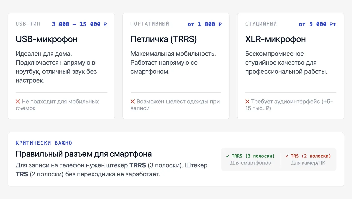Screen dimensions: 352x199
Task: Click the paragraph "Для записи на телефон нужен штекер"
Action: coord(111,170)
